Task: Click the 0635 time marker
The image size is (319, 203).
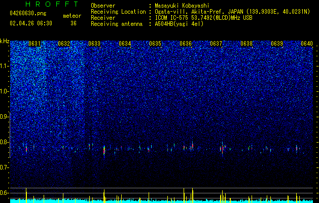Action: (155, 44)
